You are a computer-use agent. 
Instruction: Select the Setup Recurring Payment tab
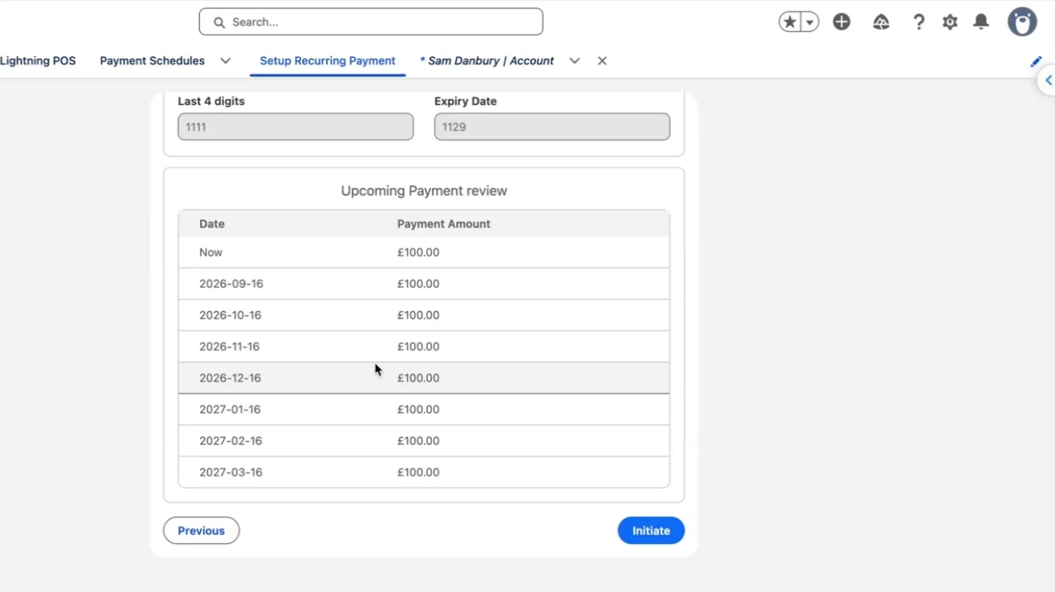click(327, 61)
